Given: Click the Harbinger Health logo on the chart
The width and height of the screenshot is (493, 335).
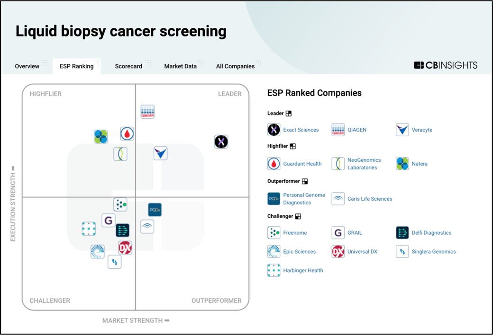Looking at the screenshot, I should click(x=89, y=229).
